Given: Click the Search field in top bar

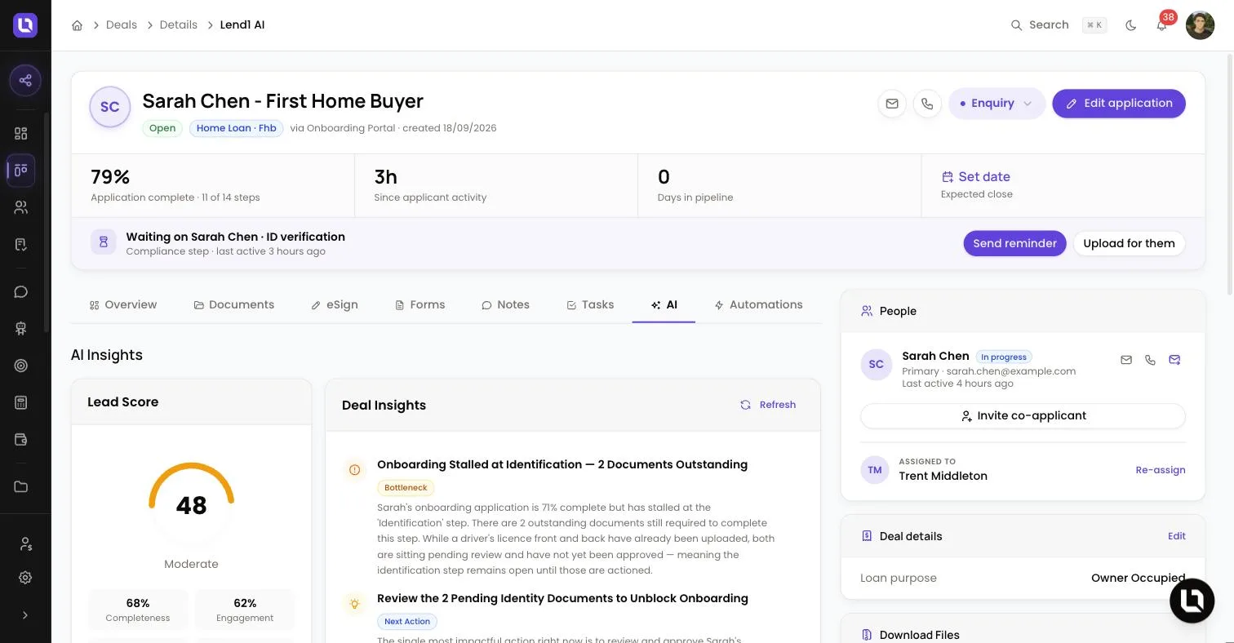Looking at the screenshot, I should coord(1057,25).
